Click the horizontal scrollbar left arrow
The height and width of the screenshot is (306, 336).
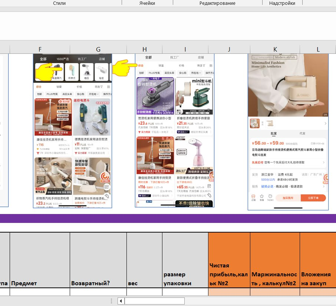(121, 301)
